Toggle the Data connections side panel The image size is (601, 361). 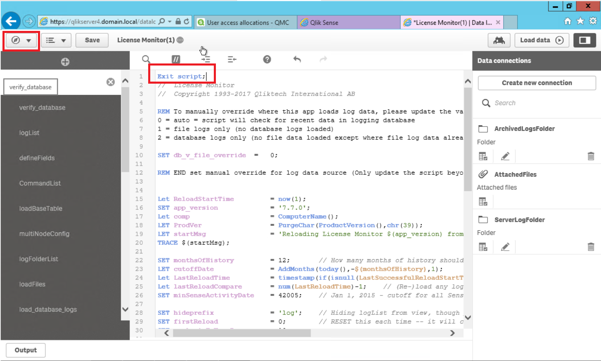click(584, 40)
